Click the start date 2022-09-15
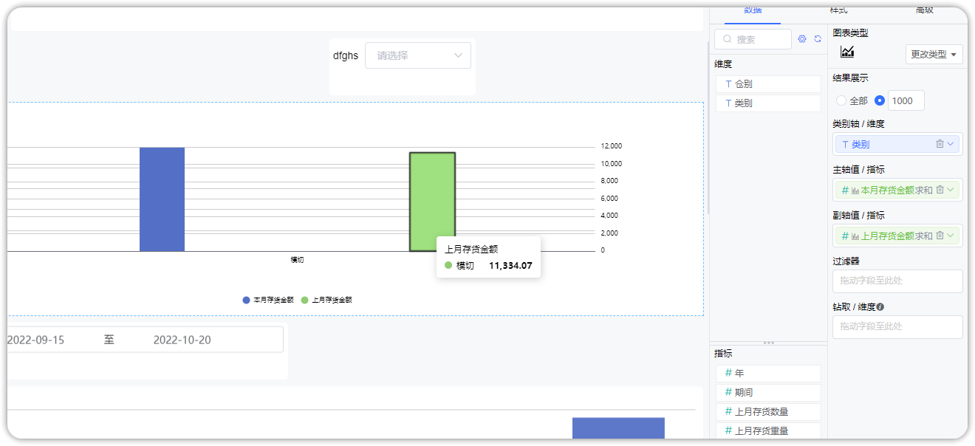975x446 pixels. [x=35, y=340]
